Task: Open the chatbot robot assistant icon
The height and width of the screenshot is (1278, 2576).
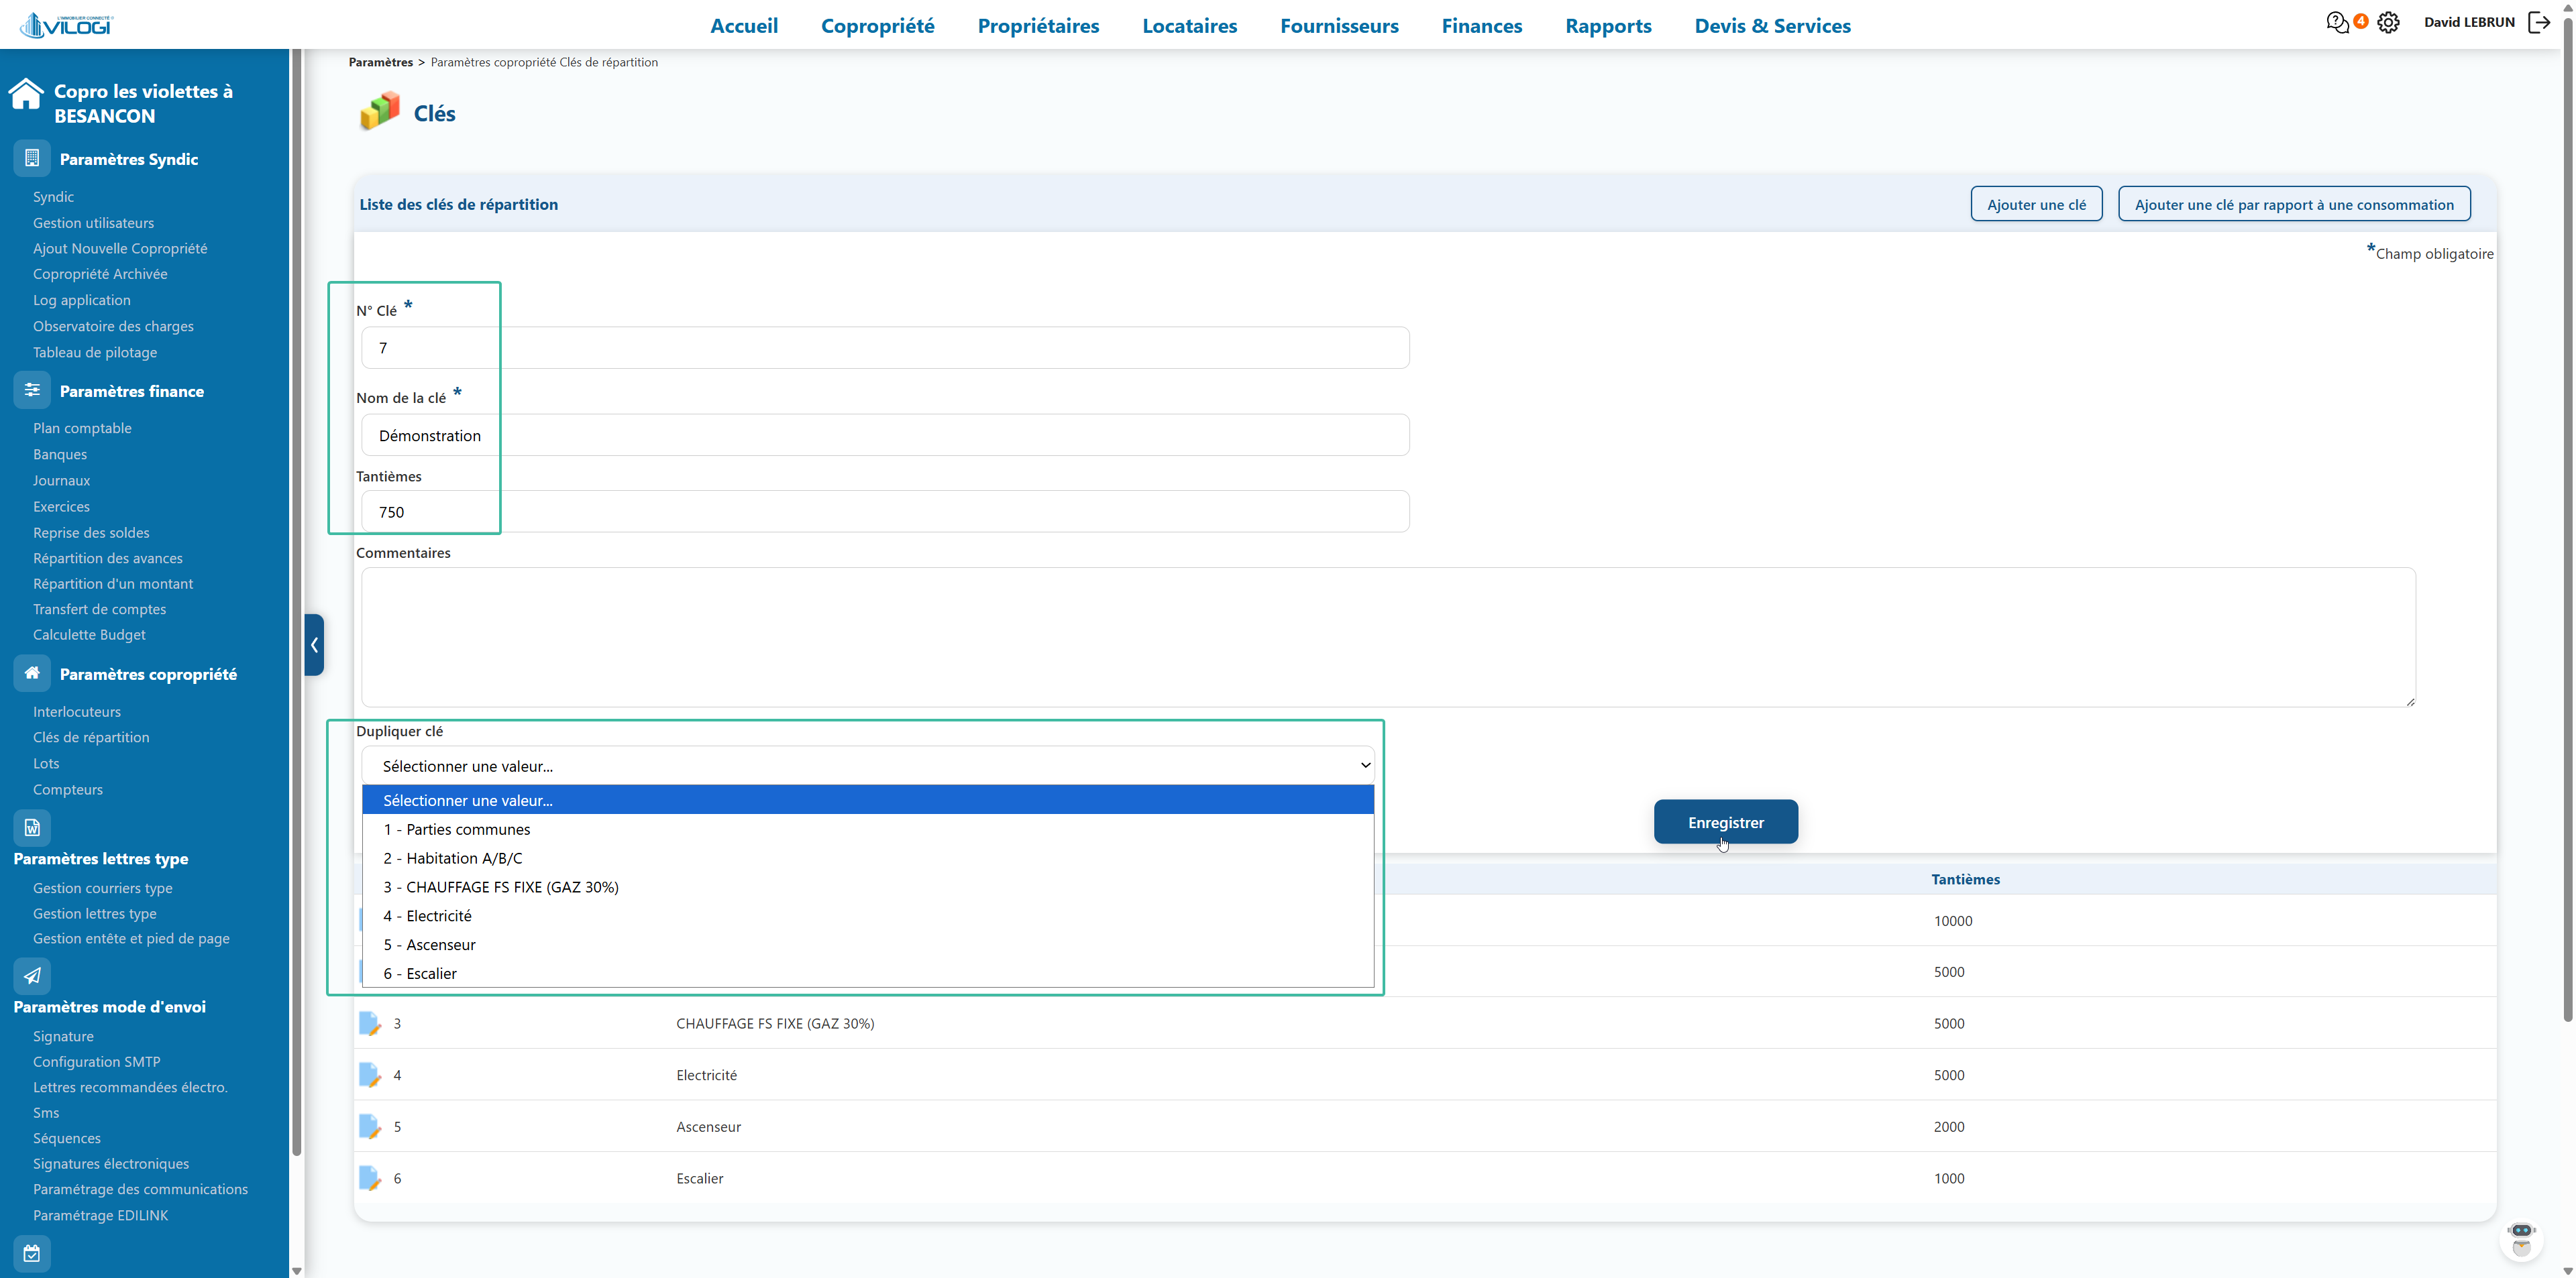Action: 2521,1239
